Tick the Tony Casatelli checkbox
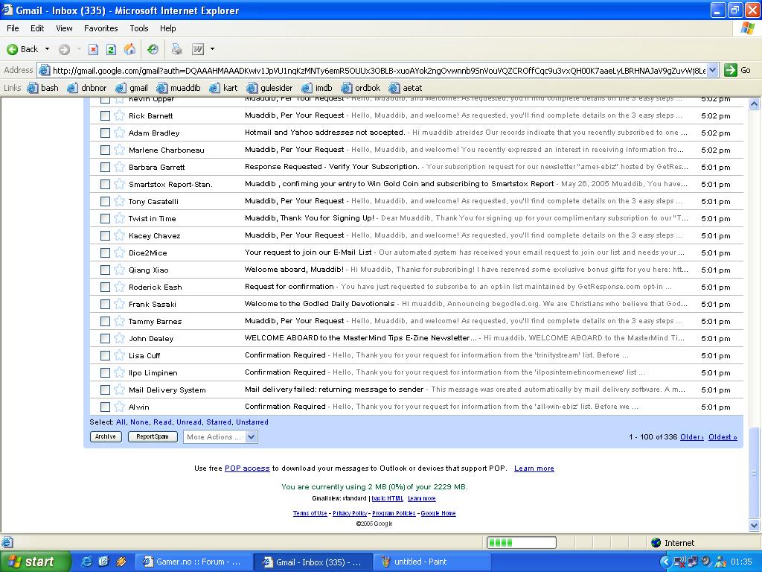This screenshot has width=762, height=572. [x=105, y=201]
